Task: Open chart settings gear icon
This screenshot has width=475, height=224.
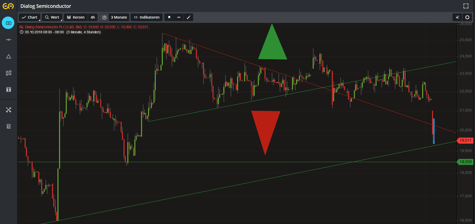Action: coord(467,17)
